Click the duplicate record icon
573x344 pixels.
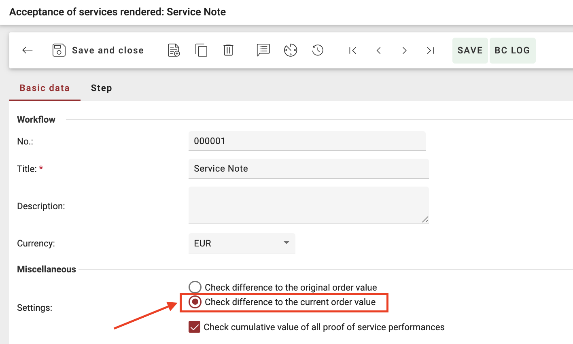click(201, 50)
